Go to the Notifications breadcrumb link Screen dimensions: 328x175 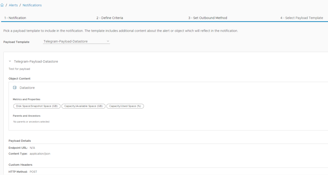click(x=32, y=5)
